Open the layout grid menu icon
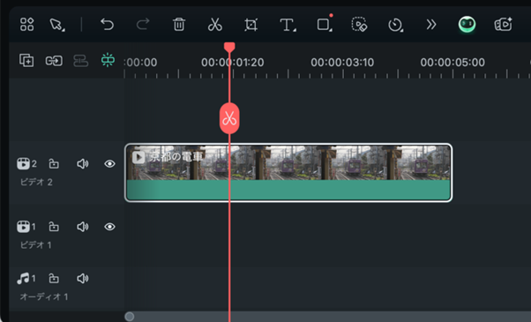 click(26, 25)
